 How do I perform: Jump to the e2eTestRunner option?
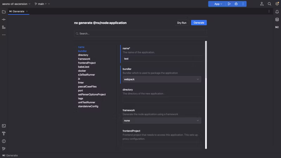[86, 75]
